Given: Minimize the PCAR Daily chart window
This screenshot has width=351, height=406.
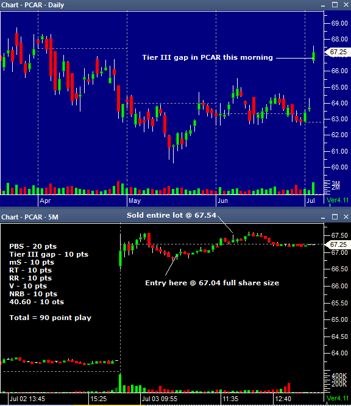Looking at the screenshot, I should coord(323,5).
